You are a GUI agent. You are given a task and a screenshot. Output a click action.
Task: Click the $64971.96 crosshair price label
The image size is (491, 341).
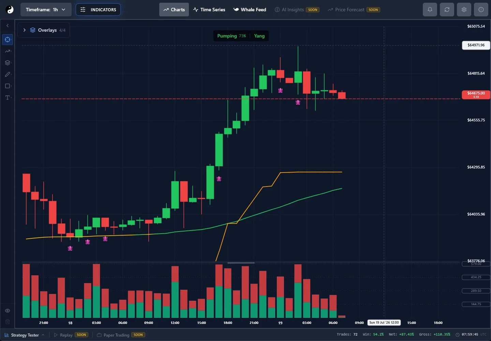click(x=476, y=45)
